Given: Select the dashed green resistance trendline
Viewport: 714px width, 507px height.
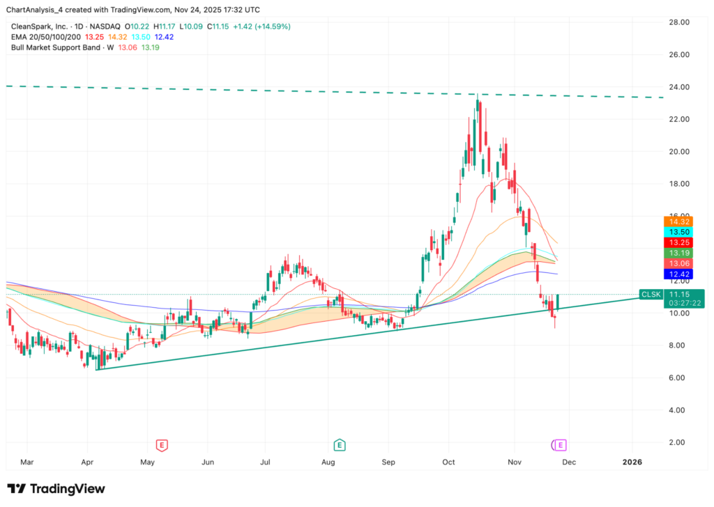Looking at the screenshot, I should tap(209, 89).
